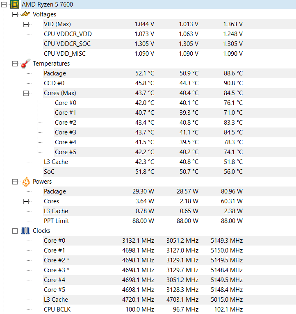Collapse the Clocks section

[x=15, y=231]
